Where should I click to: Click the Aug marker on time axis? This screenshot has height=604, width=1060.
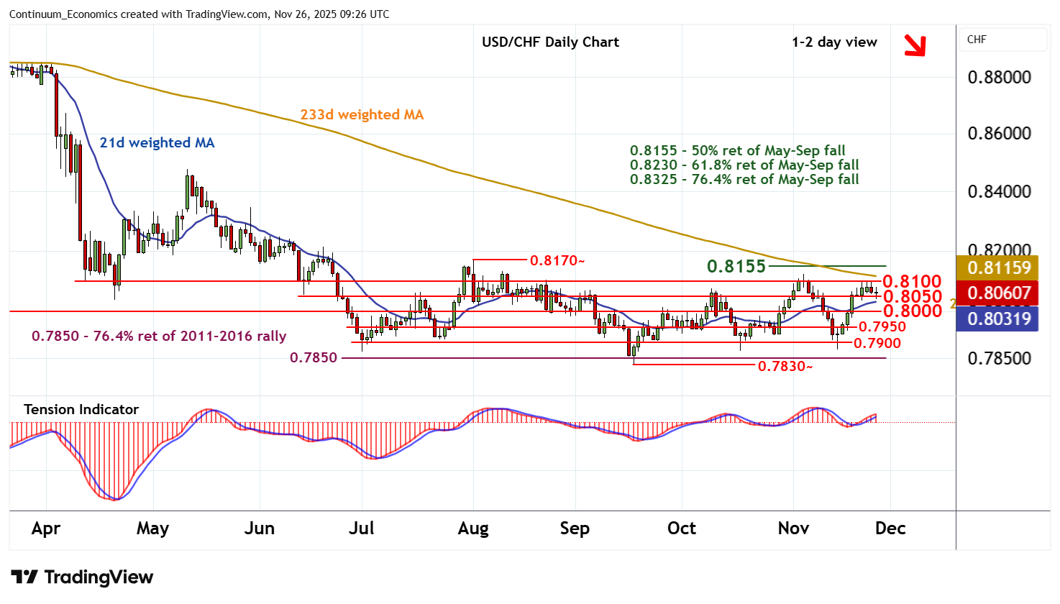(x=473, y=528)
